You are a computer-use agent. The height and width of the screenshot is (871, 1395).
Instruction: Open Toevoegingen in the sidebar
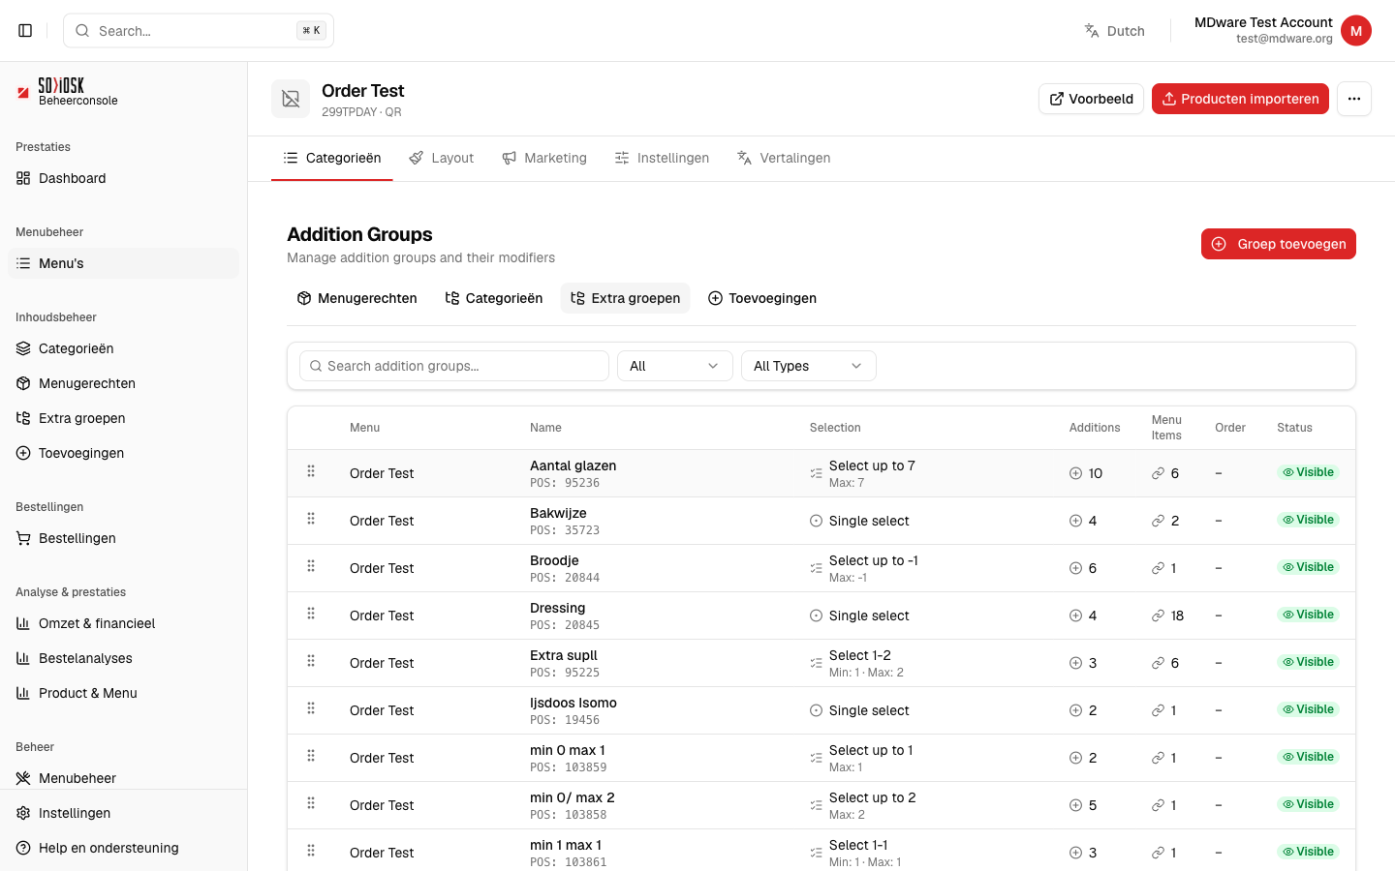(123, 453)
